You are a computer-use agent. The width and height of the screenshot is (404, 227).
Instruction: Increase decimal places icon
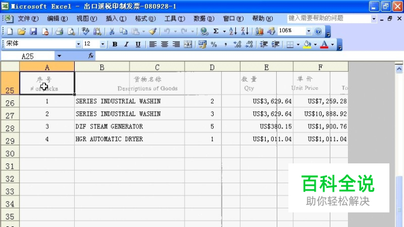237,44
